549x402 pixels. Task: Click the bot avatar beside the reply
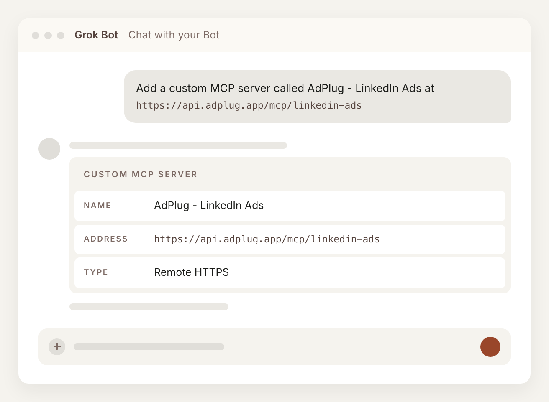point(49,149)
